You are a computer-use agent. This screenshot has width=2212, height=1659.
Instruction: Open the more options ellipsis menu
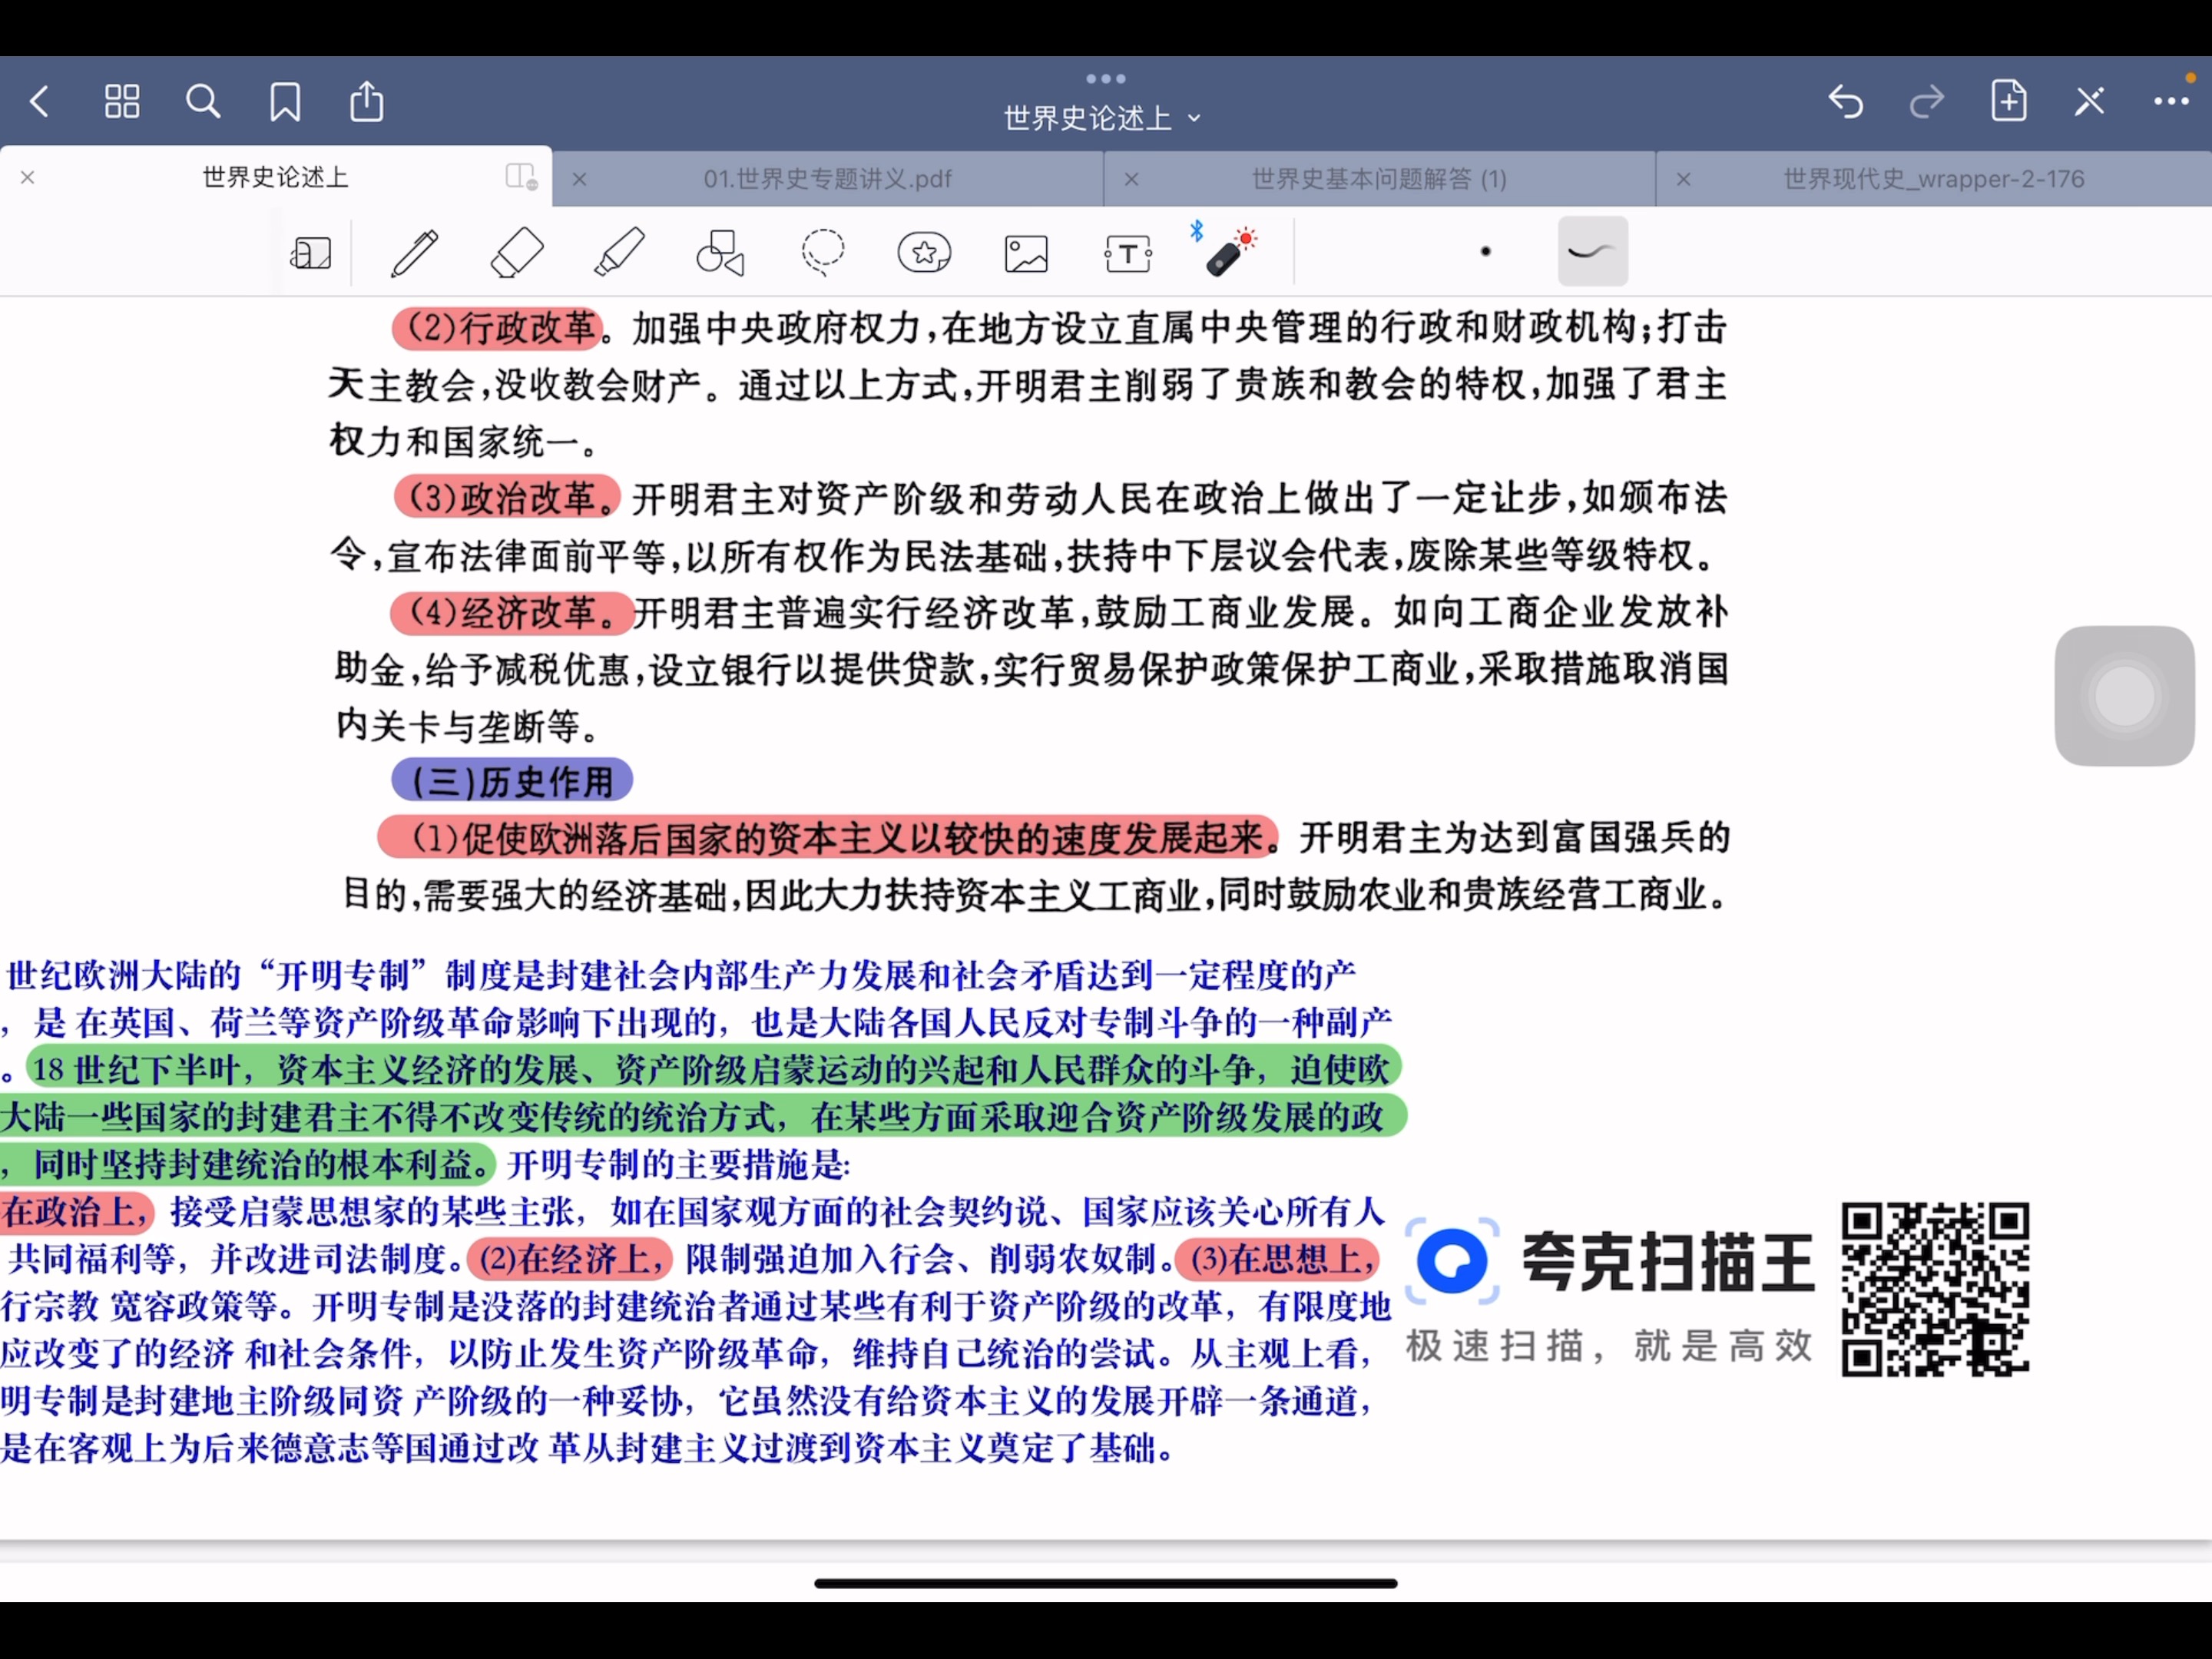pyautogui.click(x=2171, y=101)
